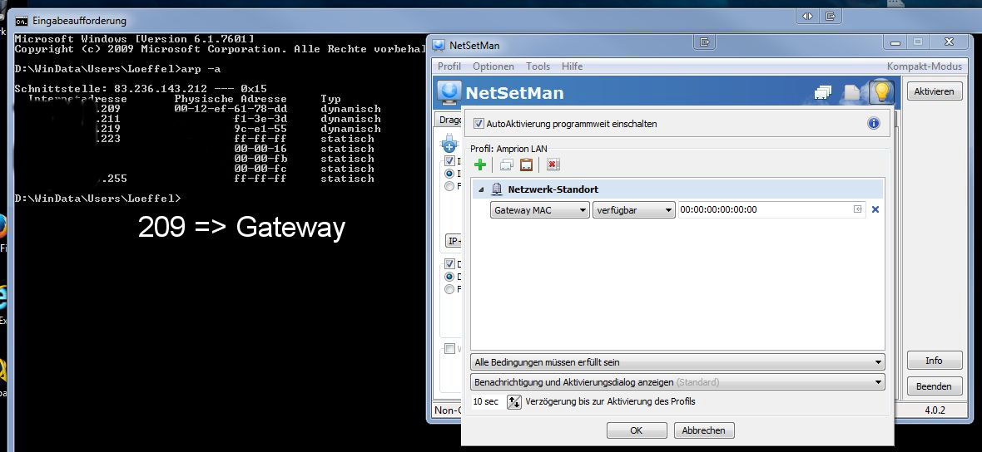Open the profiles overview stacked-windows icon
This screenshot has width=982, height=452.
coord(823,93)
